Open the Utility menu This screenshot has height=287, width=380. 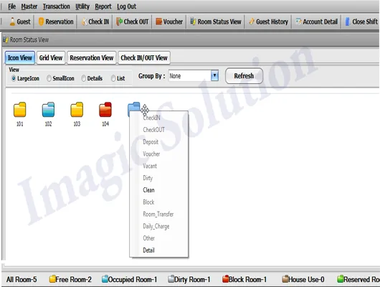coord(82,6)
